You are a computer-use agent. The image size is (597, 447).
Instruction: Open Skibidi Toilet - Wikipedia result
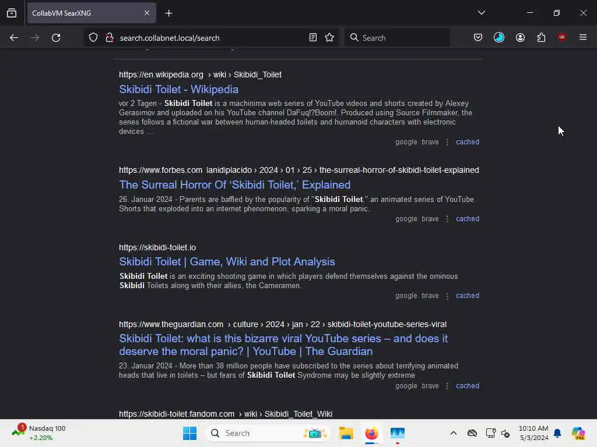point(178,89)
